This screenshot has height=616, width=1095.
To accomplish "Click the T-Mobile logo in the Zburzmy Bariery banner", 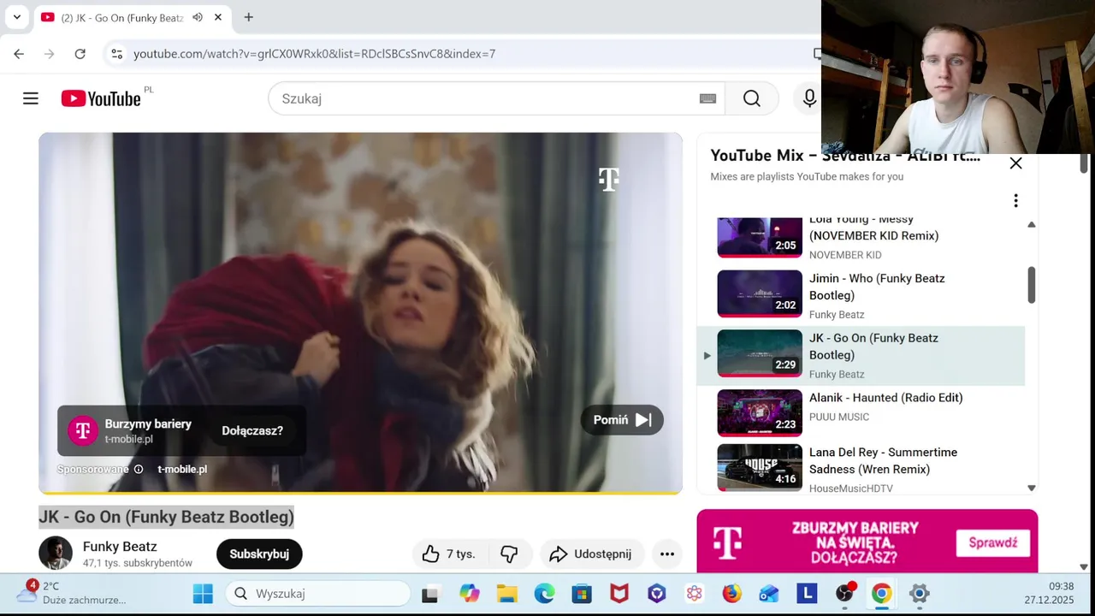I will pyautogui.click(x=727, y=542).
